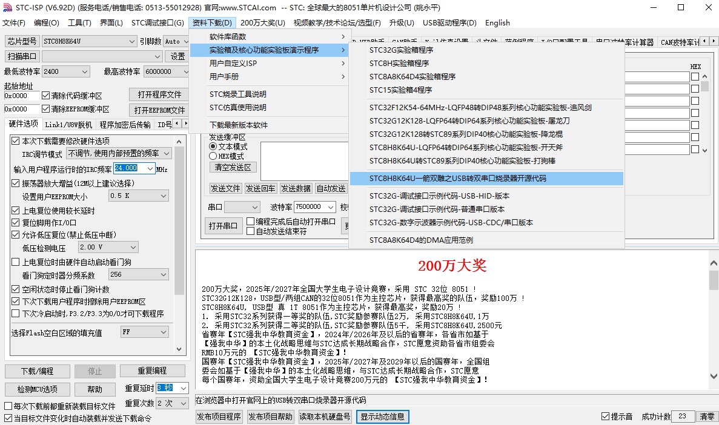The width and height of the screenshot is (719, 425).
Task: Open 低压检测电压 2.00 V dropdown
Action: pos(108,248)
